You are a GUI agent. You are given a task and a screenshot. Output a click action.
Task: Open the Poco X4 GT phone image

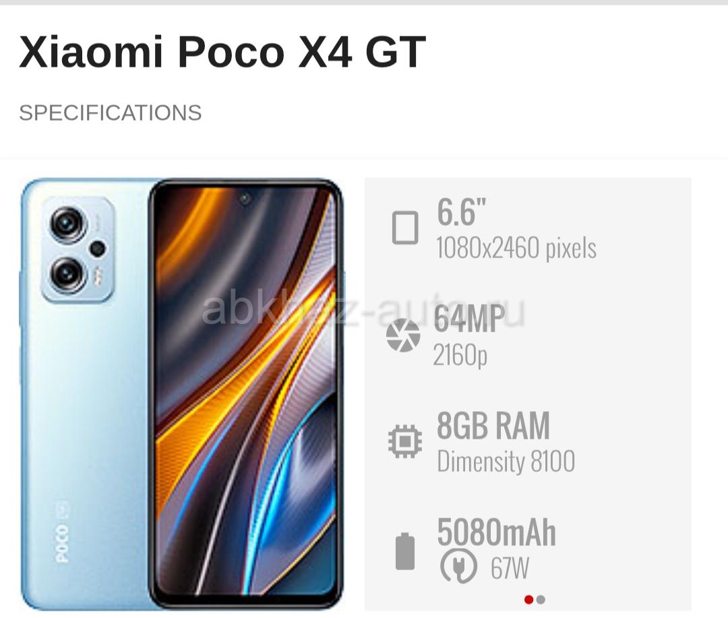point(183,394)
